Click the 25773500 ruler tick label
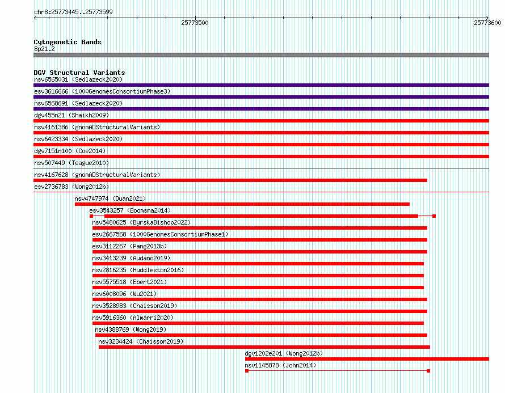 click(x=195, y=23)
